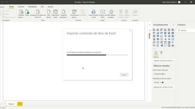195x109 pixels.
Task: Open the Valores fields well icon
Action: (156, 53)
